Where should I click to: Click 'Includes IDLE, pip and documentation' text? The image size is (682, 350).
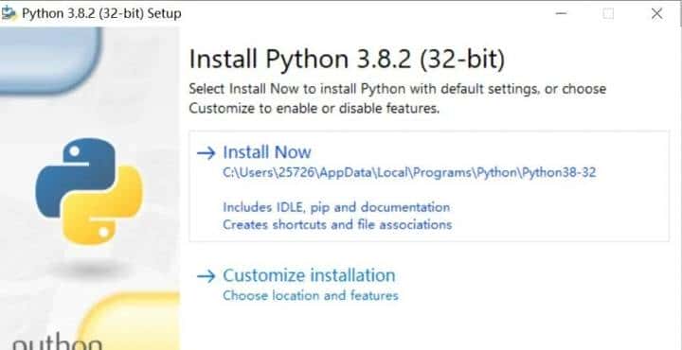pos(336,207)
